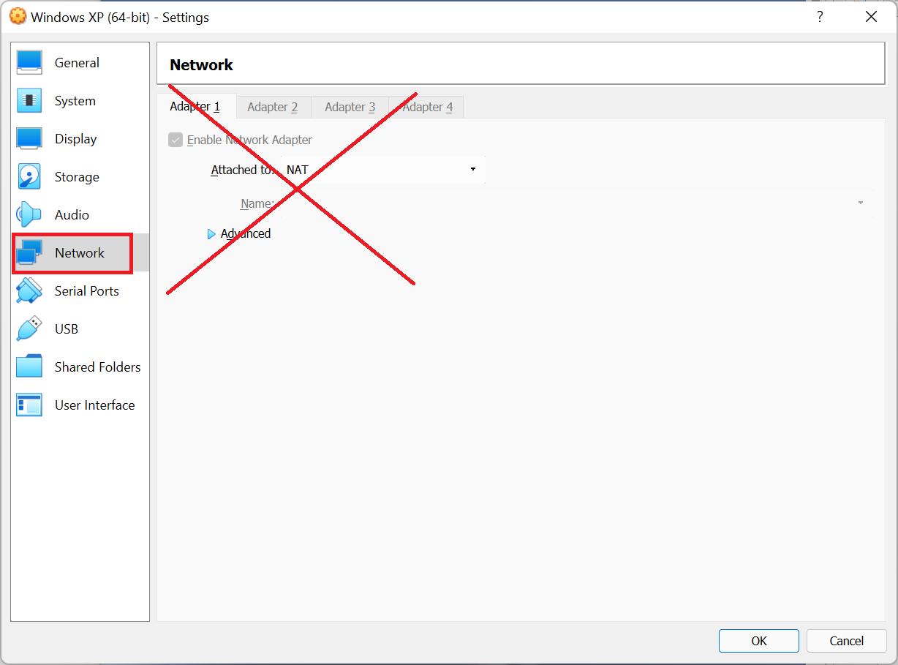898x665 pixels.
Task: Select the USB plug icon
Action: 29,329
